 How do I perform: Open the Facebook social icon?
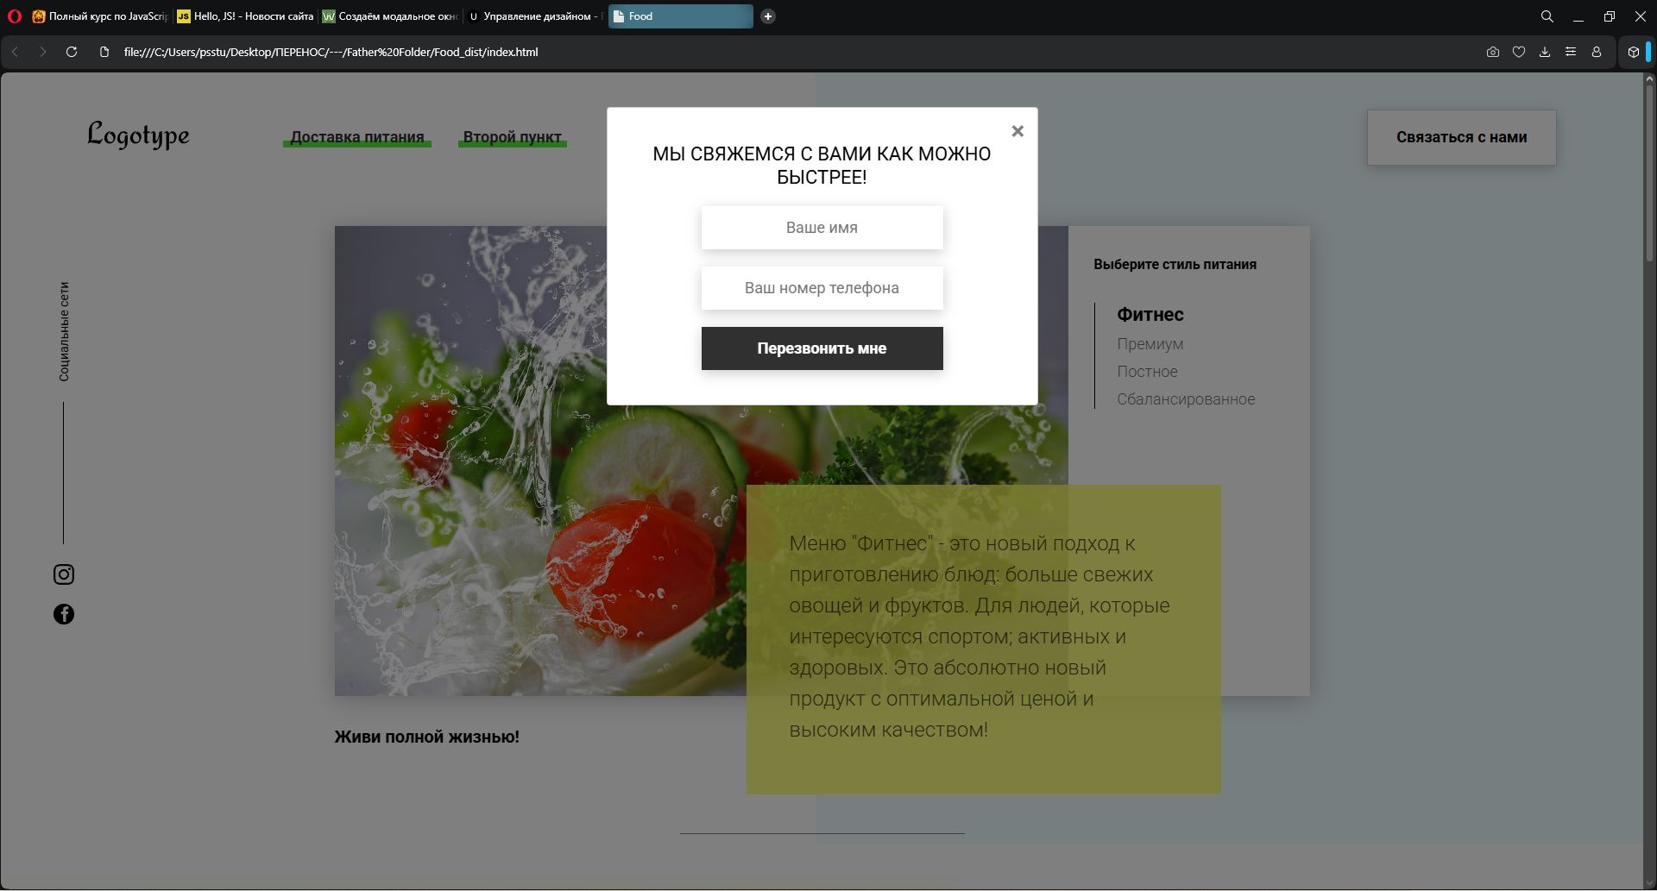click(x=64, y=614)
